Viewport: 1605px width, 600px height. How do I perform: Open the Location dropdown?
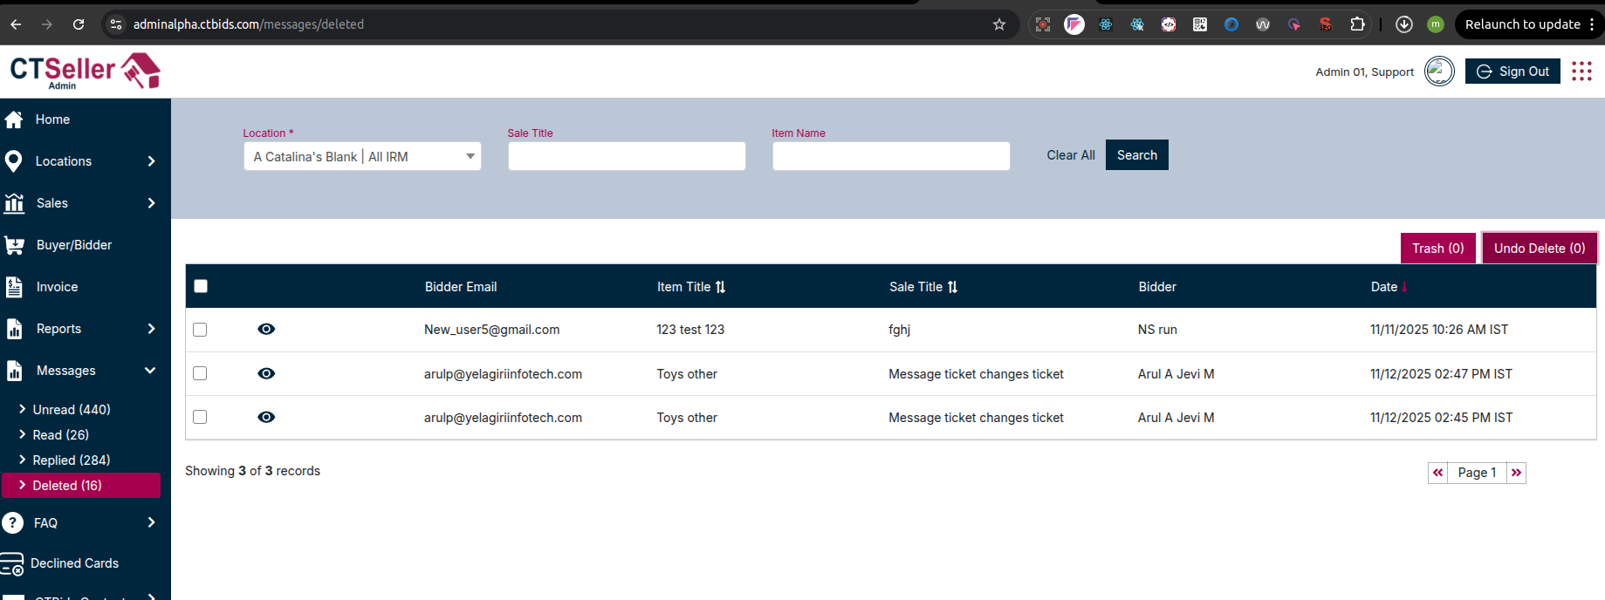pyautogui.click(x=362, y=156)
